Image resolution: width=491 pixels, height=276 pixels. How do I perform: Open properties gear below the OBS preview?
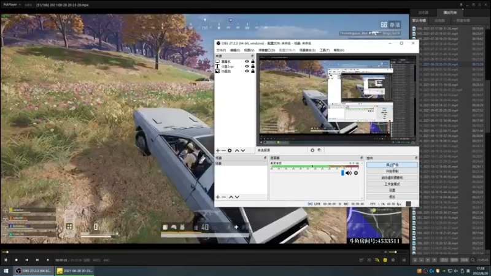312,150
